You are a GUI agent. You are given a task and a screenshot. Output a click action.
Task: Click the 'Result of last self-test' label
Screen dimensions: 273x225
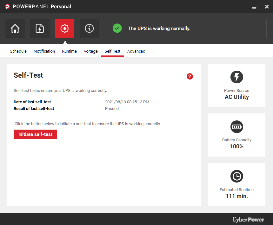tap(34, 109)
